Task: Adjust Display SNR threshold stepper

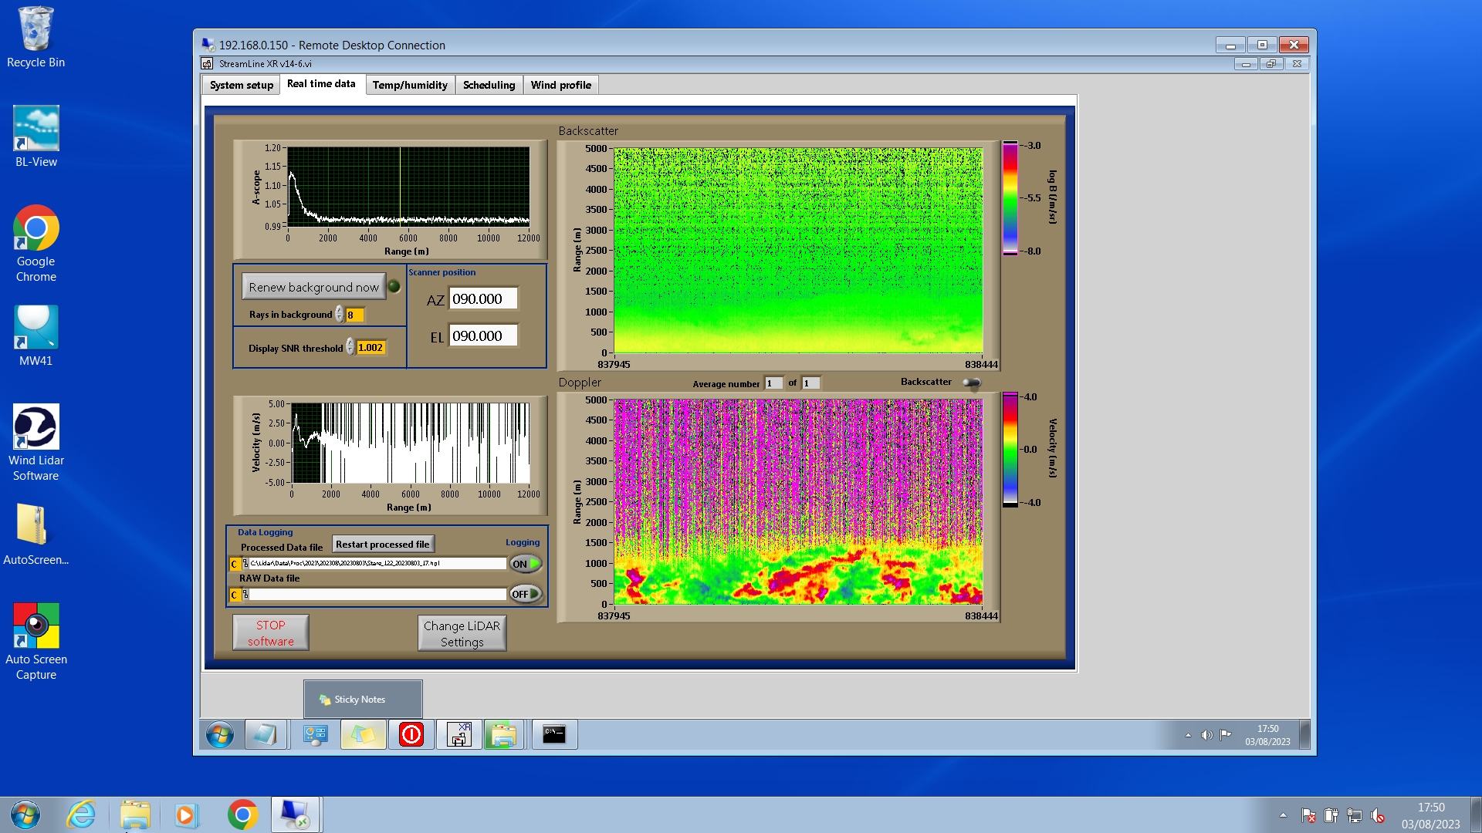Action: (x=350, y=348)
